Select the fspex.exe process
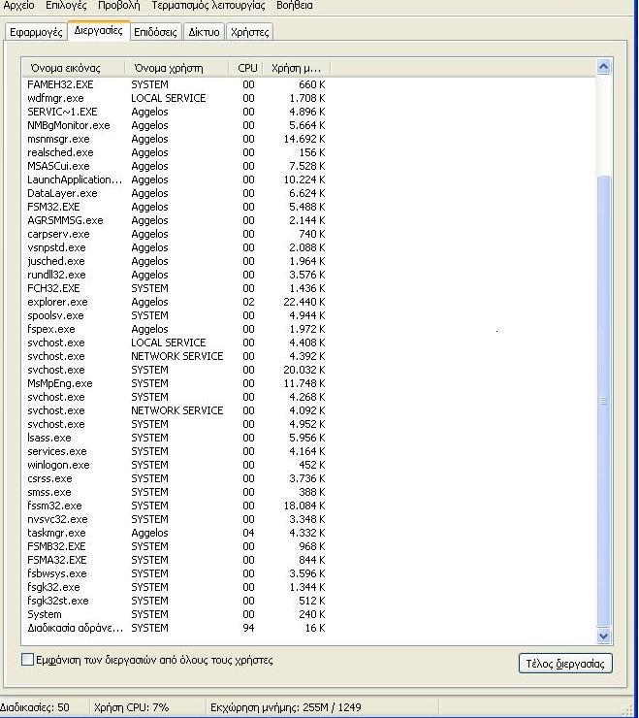639x718 pixels. [176, 329]
